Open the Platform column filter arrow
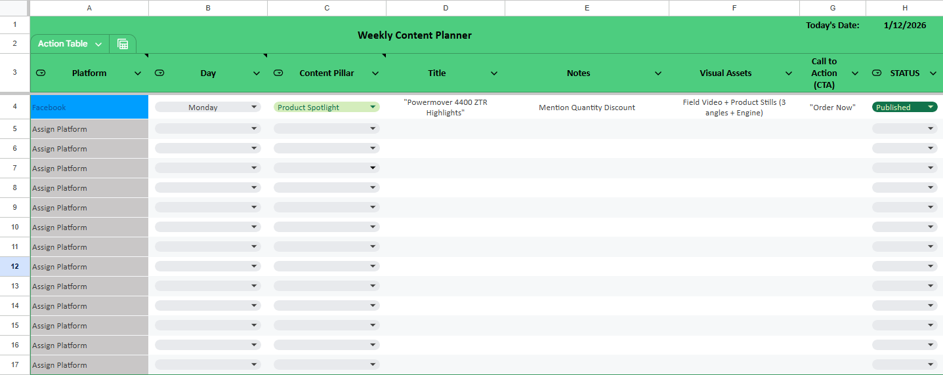The image size is (943, 375). pyautogui.click(x=138, y=73)
